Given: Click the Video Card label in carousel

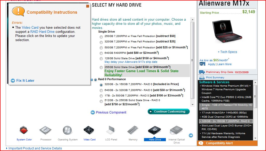Looking at the screenshot, I should pyautogui.click(x=89, y=140).
